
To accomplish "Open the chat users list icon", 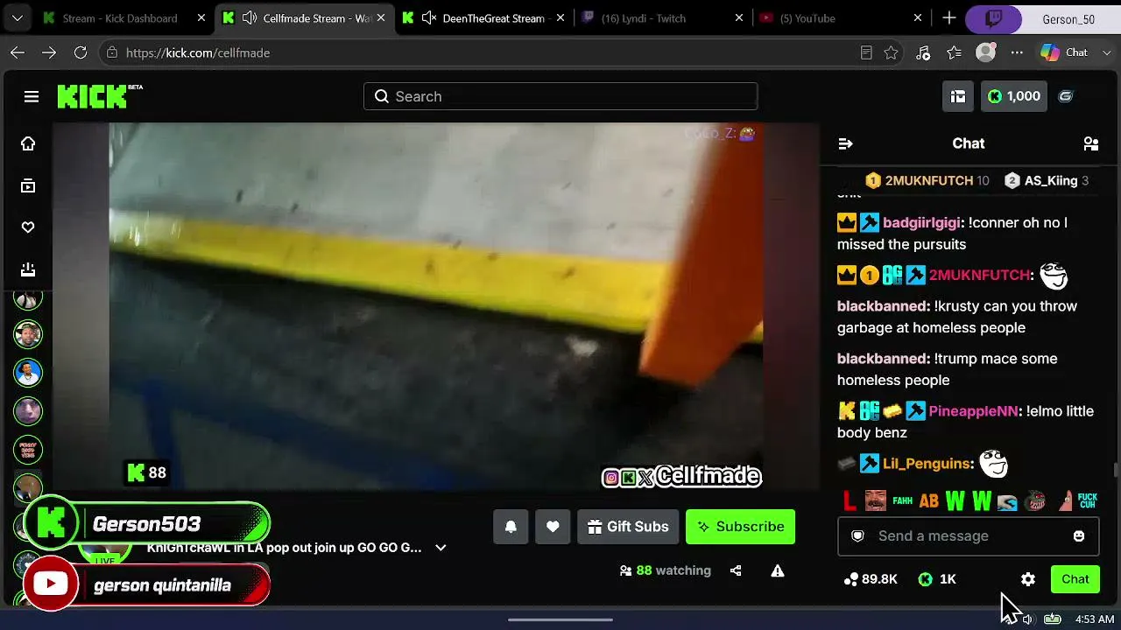I will [1091, 143].
